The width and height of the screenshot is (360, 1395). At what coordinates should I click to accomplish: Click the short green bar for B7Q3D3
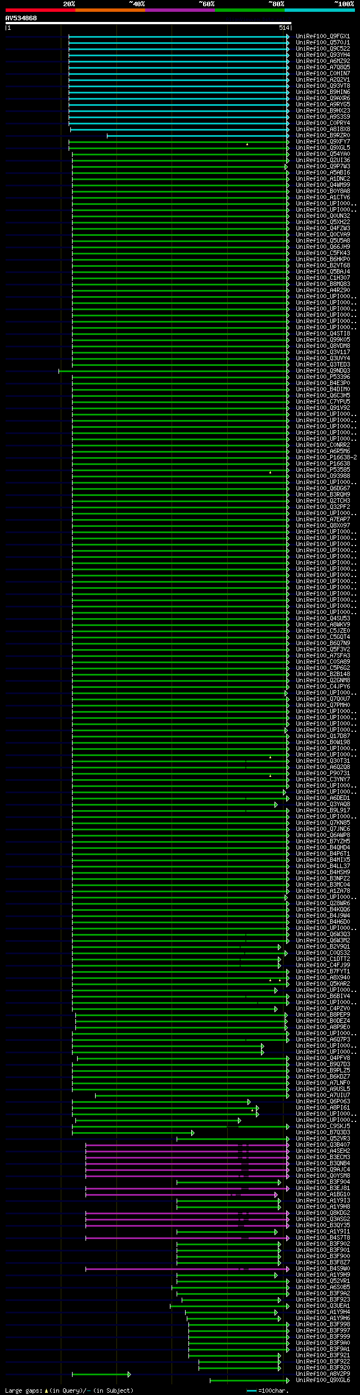point(133,1133)
